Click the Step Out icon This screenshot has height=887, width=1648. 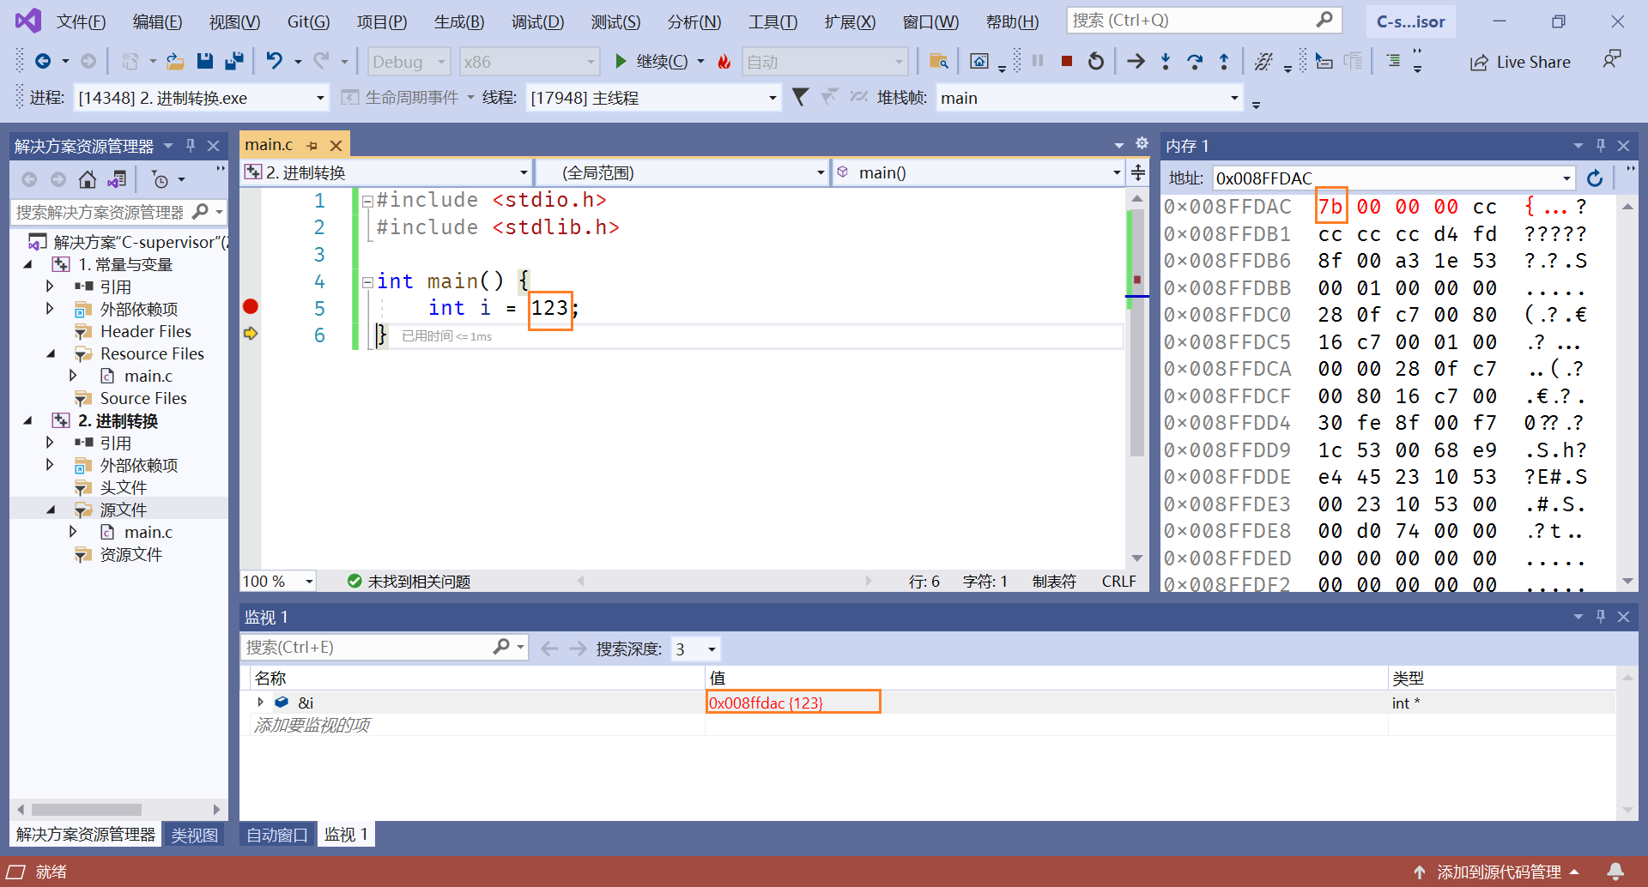[x=1224, y=61]
